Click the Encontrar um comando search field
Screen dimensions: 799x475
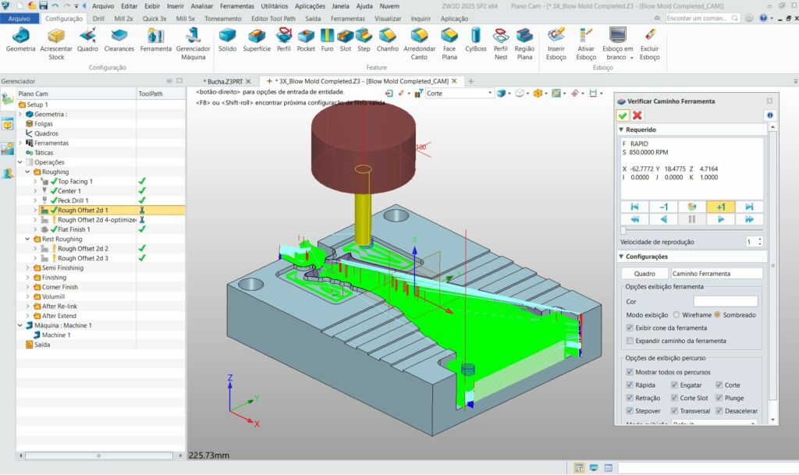(x=702, y=18)
